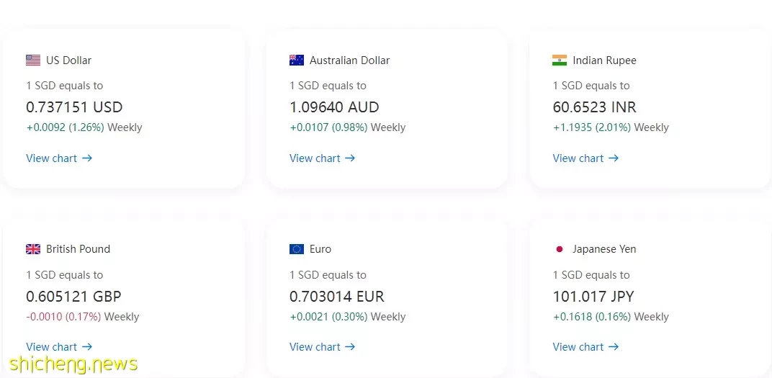Image resolution: width=772 pixels, height=378 pixels.
Task: Click the Indian flag icon
Action: pyautogui.click(x=560, y=60)
